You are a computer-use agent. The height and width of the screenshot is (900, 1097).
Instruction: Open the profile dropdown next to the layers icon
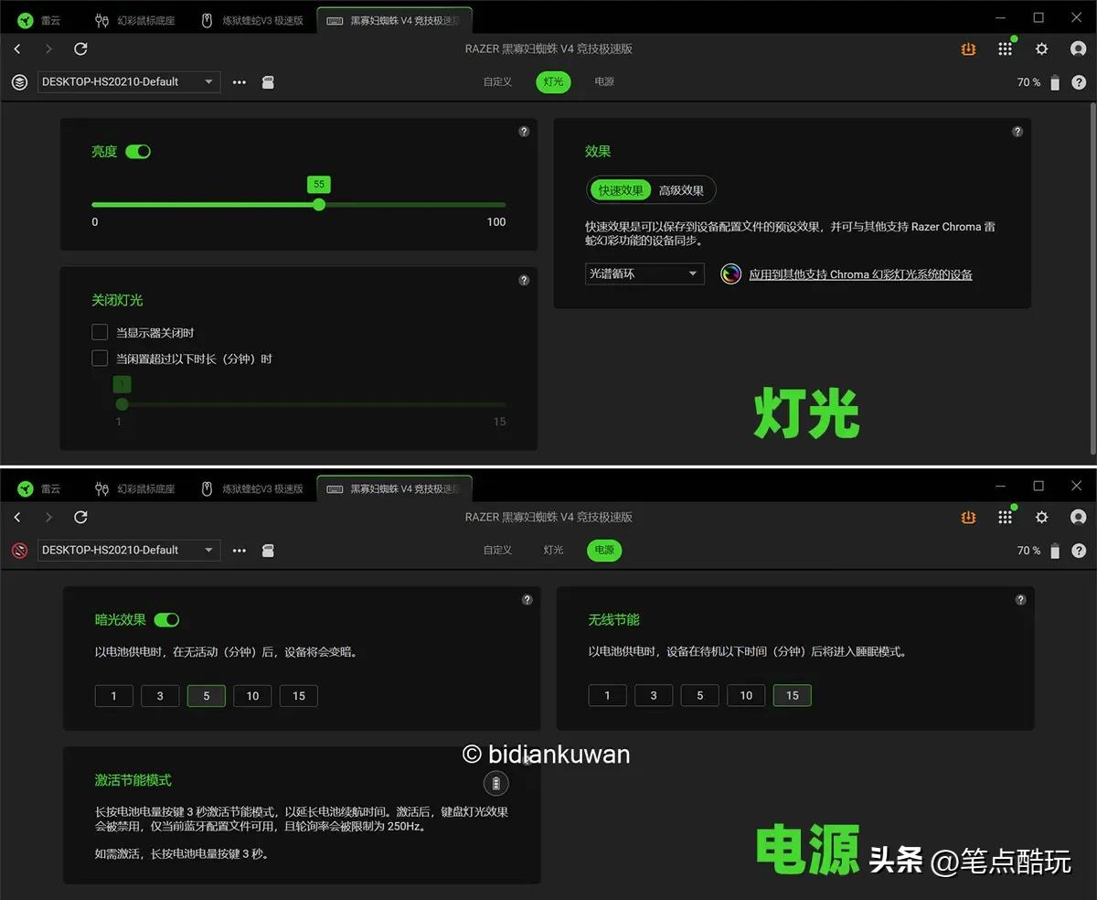tap(128, 82)
